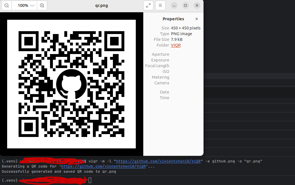
Task: Click the 'Time' property label
Action: click(164, 98)
